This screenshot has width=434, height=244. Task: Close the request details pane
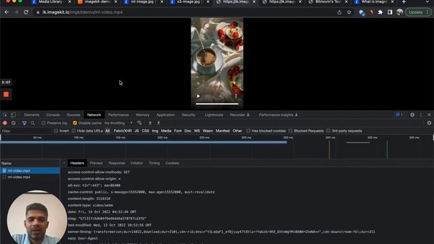tap(64, 163)
